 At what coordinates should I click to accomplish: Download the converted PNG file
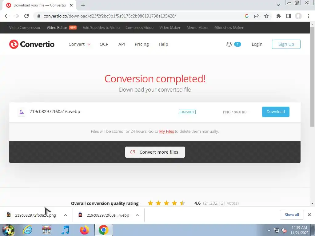tap(276, 112)
